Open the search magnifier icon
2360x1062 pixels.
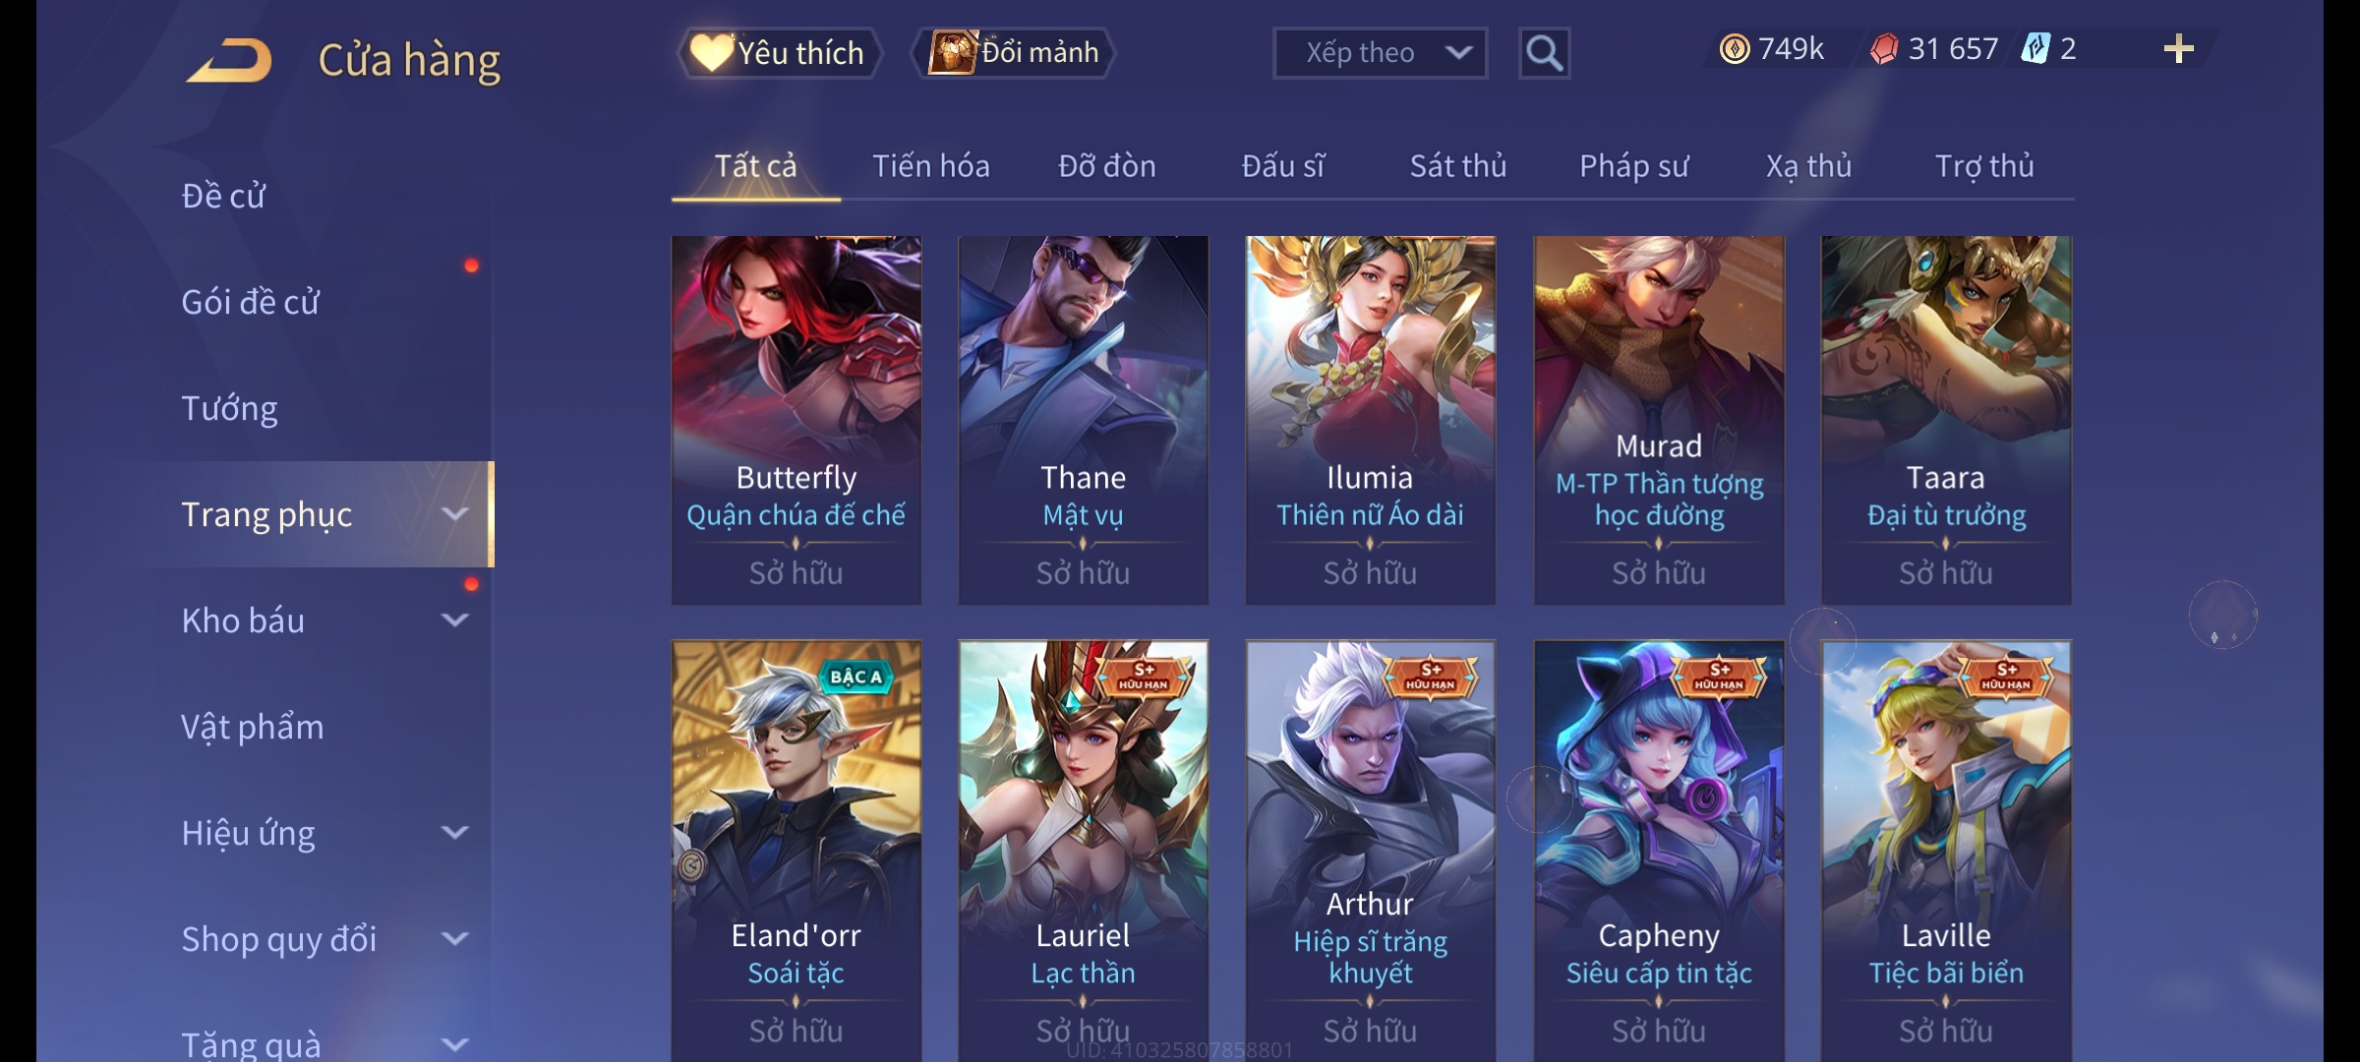point(1544,53)
